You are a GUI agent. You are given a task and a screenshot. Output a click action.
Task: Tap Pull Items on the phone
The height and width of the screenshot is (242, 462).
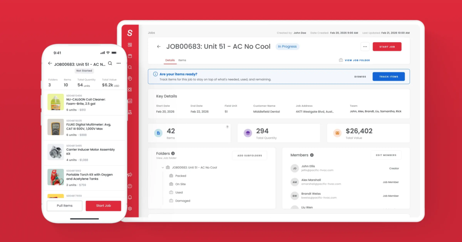(65, 206)
